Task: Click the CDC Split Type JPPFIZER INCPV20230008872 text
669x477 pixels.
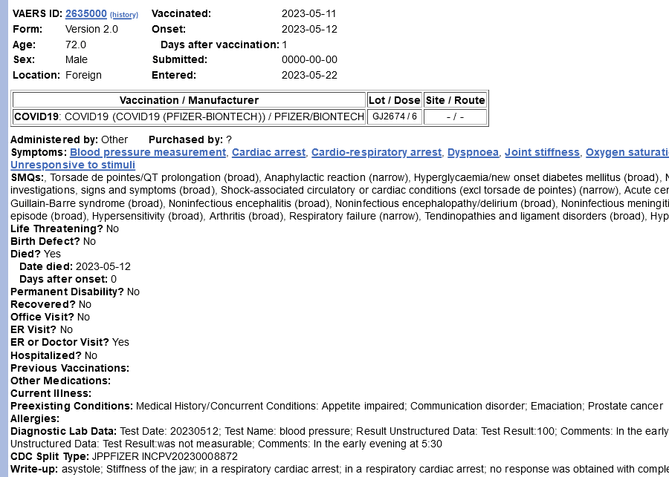Action: click(124, 456)
